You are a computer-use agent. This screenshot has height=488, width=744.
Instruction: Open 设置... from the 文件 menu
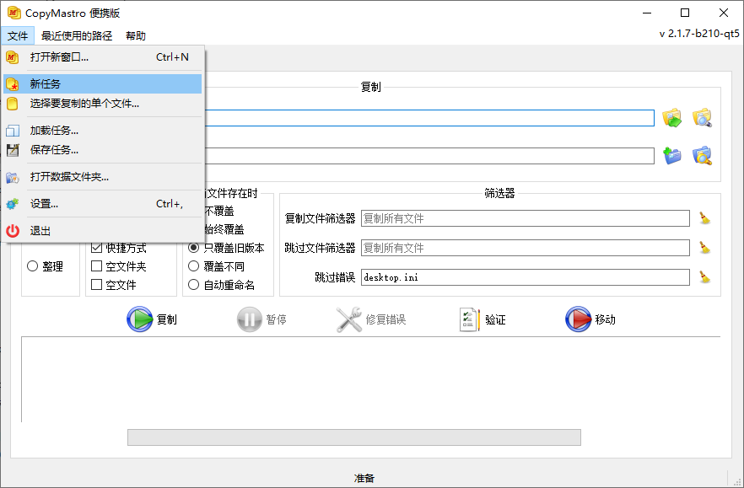coord(103,204)
